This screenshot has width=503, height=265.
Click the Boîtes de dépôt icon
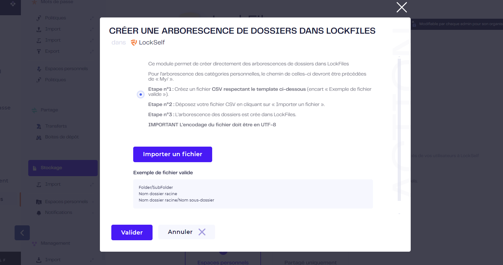(x=39, y=137)
